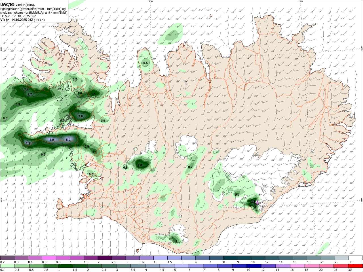Click the 5.0 precipitation value on the map
Image resolution: width=363 pixels, height=272 pixels.
point(68,140)
